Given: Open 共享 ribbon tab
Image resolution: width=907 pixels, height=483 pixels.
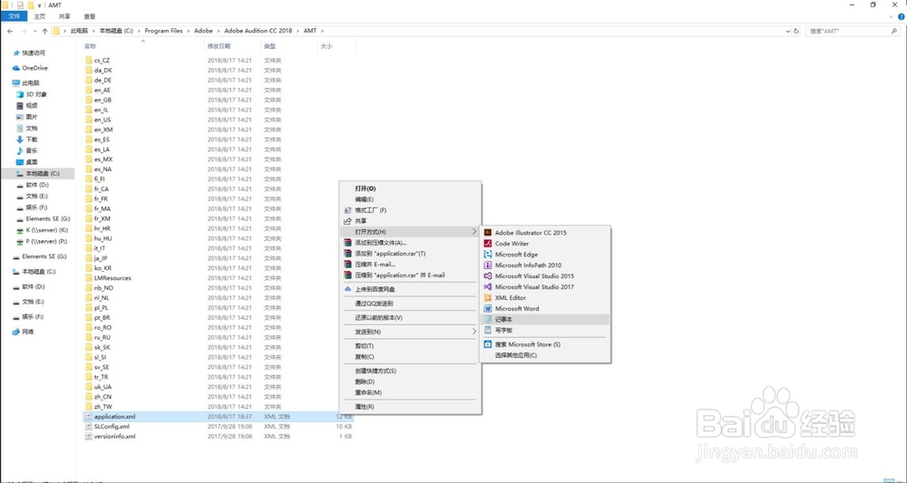Looking at the screenshot, I should [64, 16].
